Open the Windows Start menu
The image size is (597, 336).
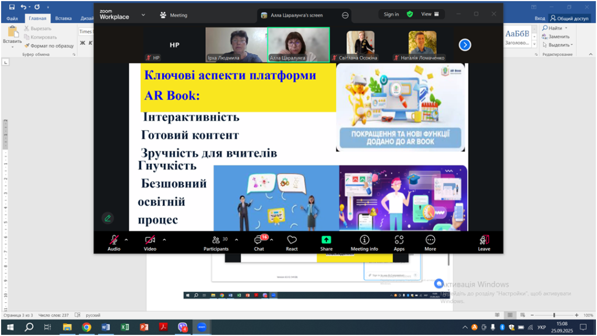(10, 327)
